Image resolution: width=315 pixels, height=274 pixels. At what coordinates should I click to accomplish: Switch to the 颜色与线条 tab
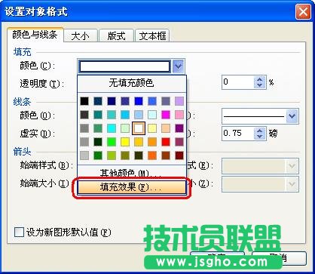pyautogui.click(x=35, y=35)
